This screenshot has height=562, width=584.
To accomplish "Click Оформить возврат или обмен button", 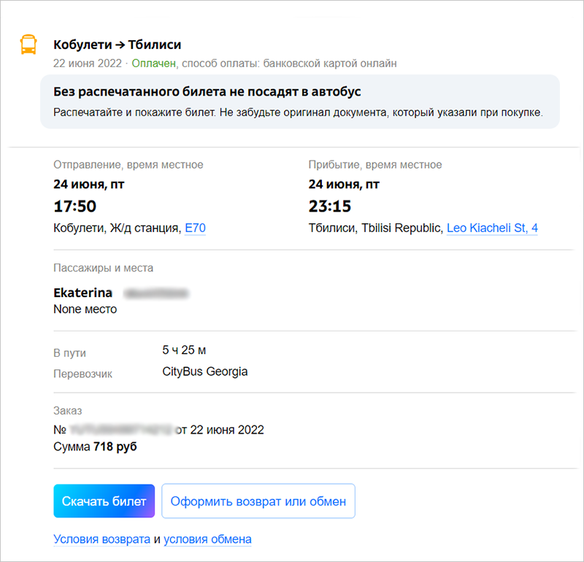I will 258,501.
